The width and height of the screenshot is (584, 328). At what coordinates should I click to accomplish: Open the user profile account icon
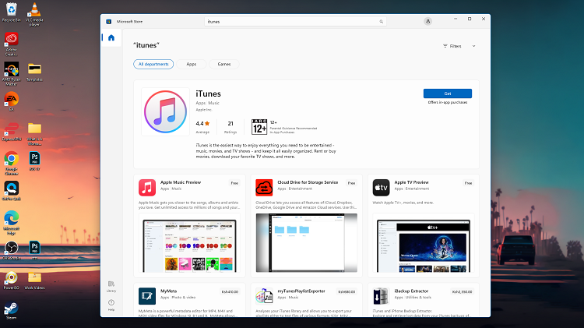tap(427, 22)
